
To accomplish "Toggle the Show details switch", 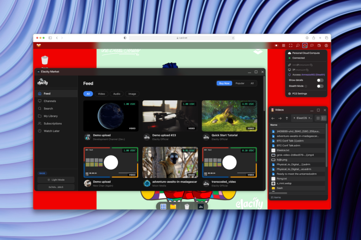I will coord(320,80).
